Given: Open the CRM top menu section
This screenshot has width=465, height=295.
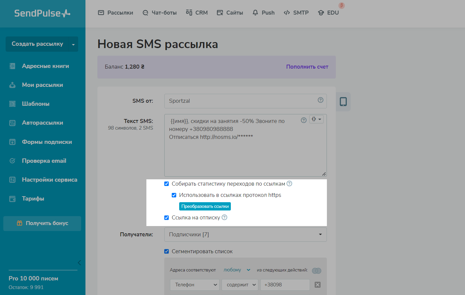Looking at the screenshot, I should pos(197,13).
